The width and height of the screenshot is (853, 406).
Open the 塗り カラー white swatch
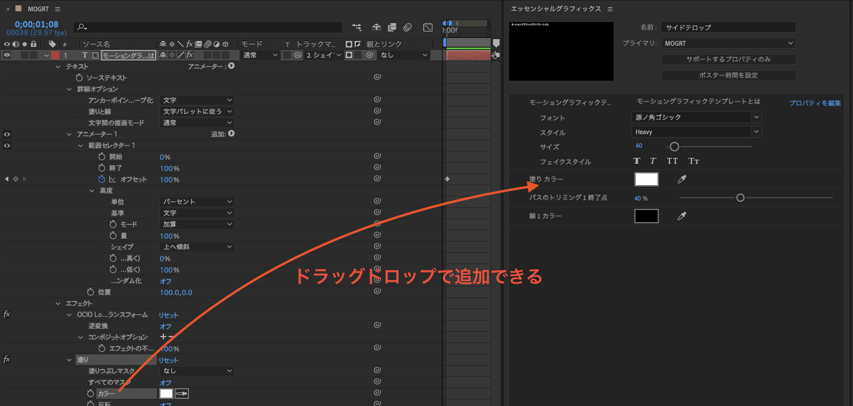pos(646,179)
